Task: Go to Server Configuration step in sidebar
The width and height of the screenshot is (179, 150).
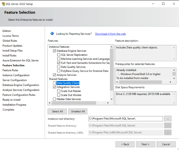Action: 15,80
